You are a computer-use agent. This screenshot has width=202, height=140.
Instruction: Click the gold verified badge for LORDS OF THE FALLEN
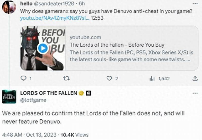click(81, 93)
